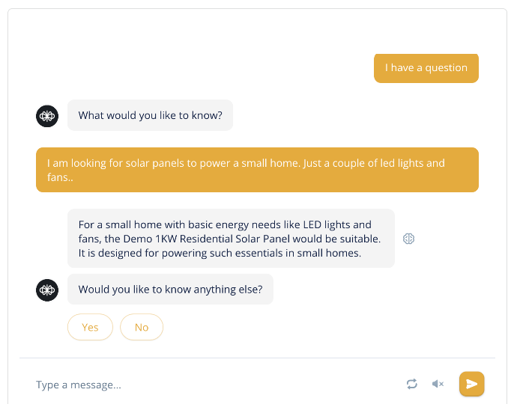Click the 'What would you like to know?' bubble
Image resolution: width=517 pixels, height=404 pixels.
point(150,115)
